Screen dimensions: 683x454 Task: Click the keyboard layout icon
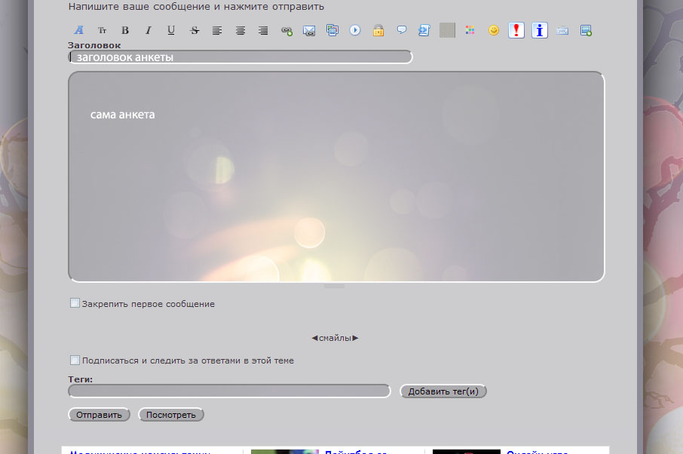coord(562,30)
